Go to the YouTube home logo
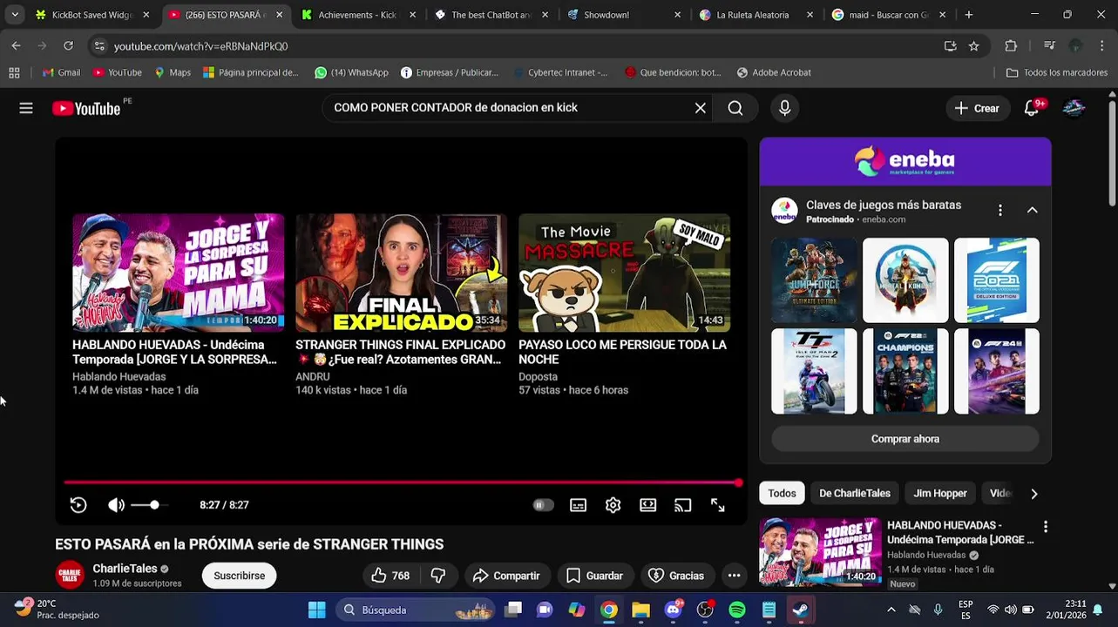The image size is (1118, 627). pyautogui.click(x=86, y=108)
